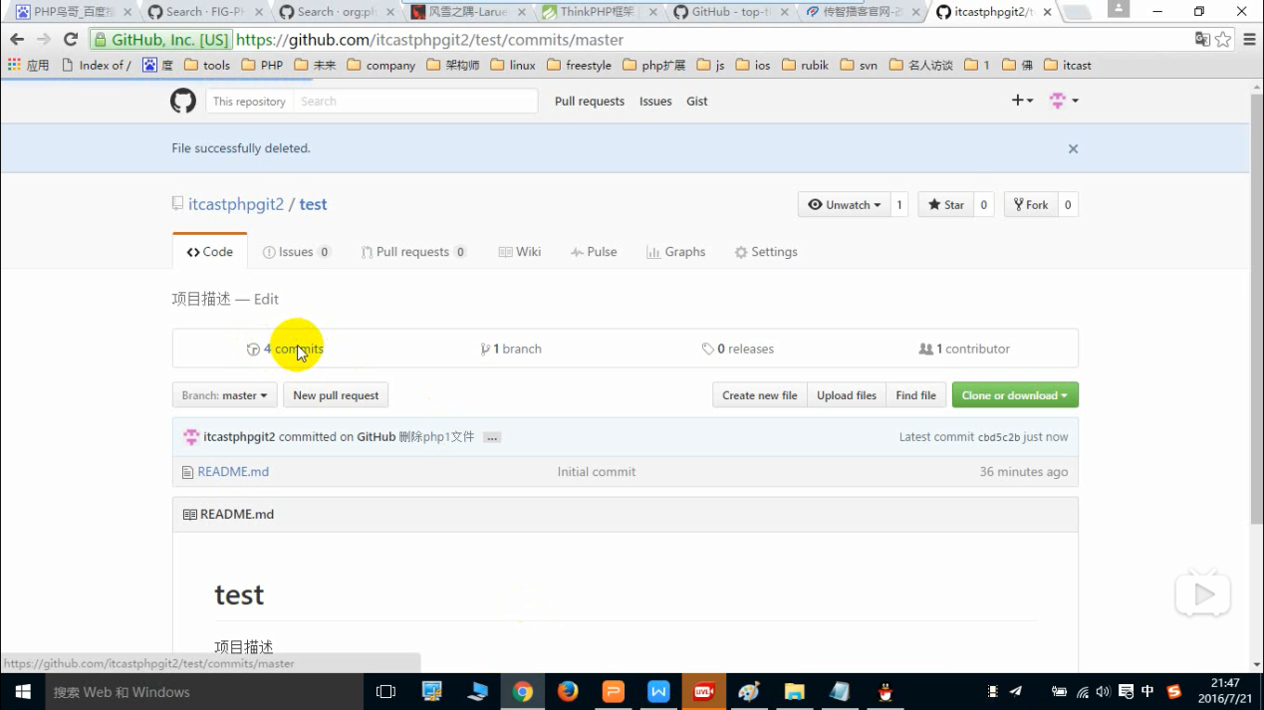Click the address bar URL

pyautogui.click(x=429, y=40)
